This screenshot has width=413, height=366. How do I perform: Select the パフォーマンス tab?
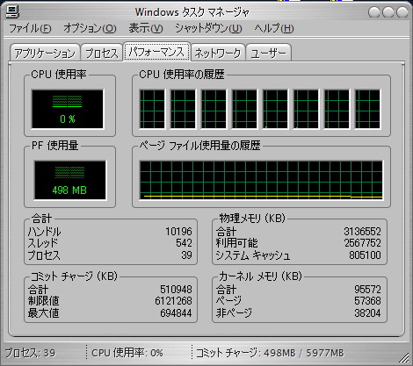coord(156,52)
